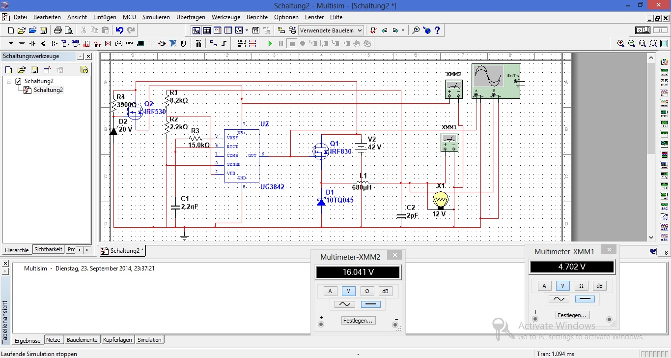Click the Help question mark icon

pyautogui.click(x=437, y=30)
